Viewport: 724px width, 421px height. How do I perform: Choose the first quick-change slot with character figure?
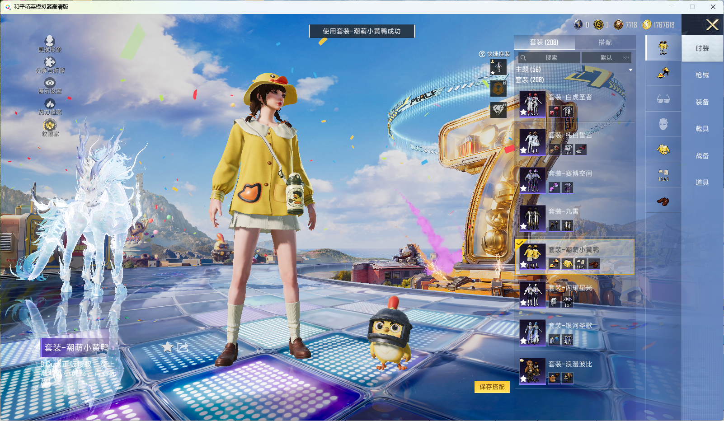coord(498,67)
